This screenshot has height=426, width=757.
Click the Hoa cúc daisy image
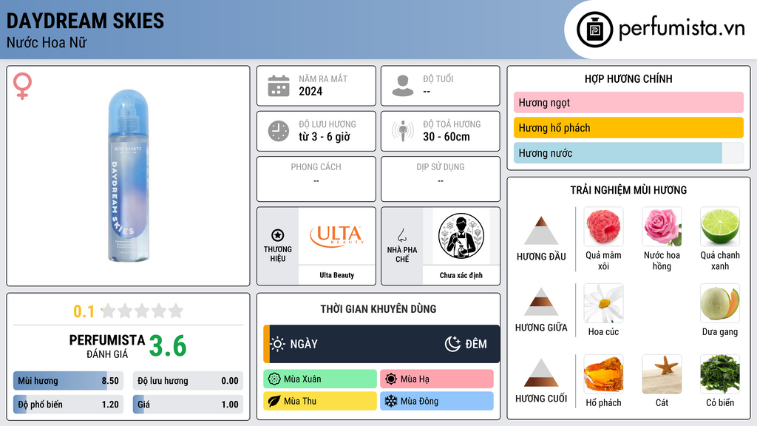pos(603,302)
